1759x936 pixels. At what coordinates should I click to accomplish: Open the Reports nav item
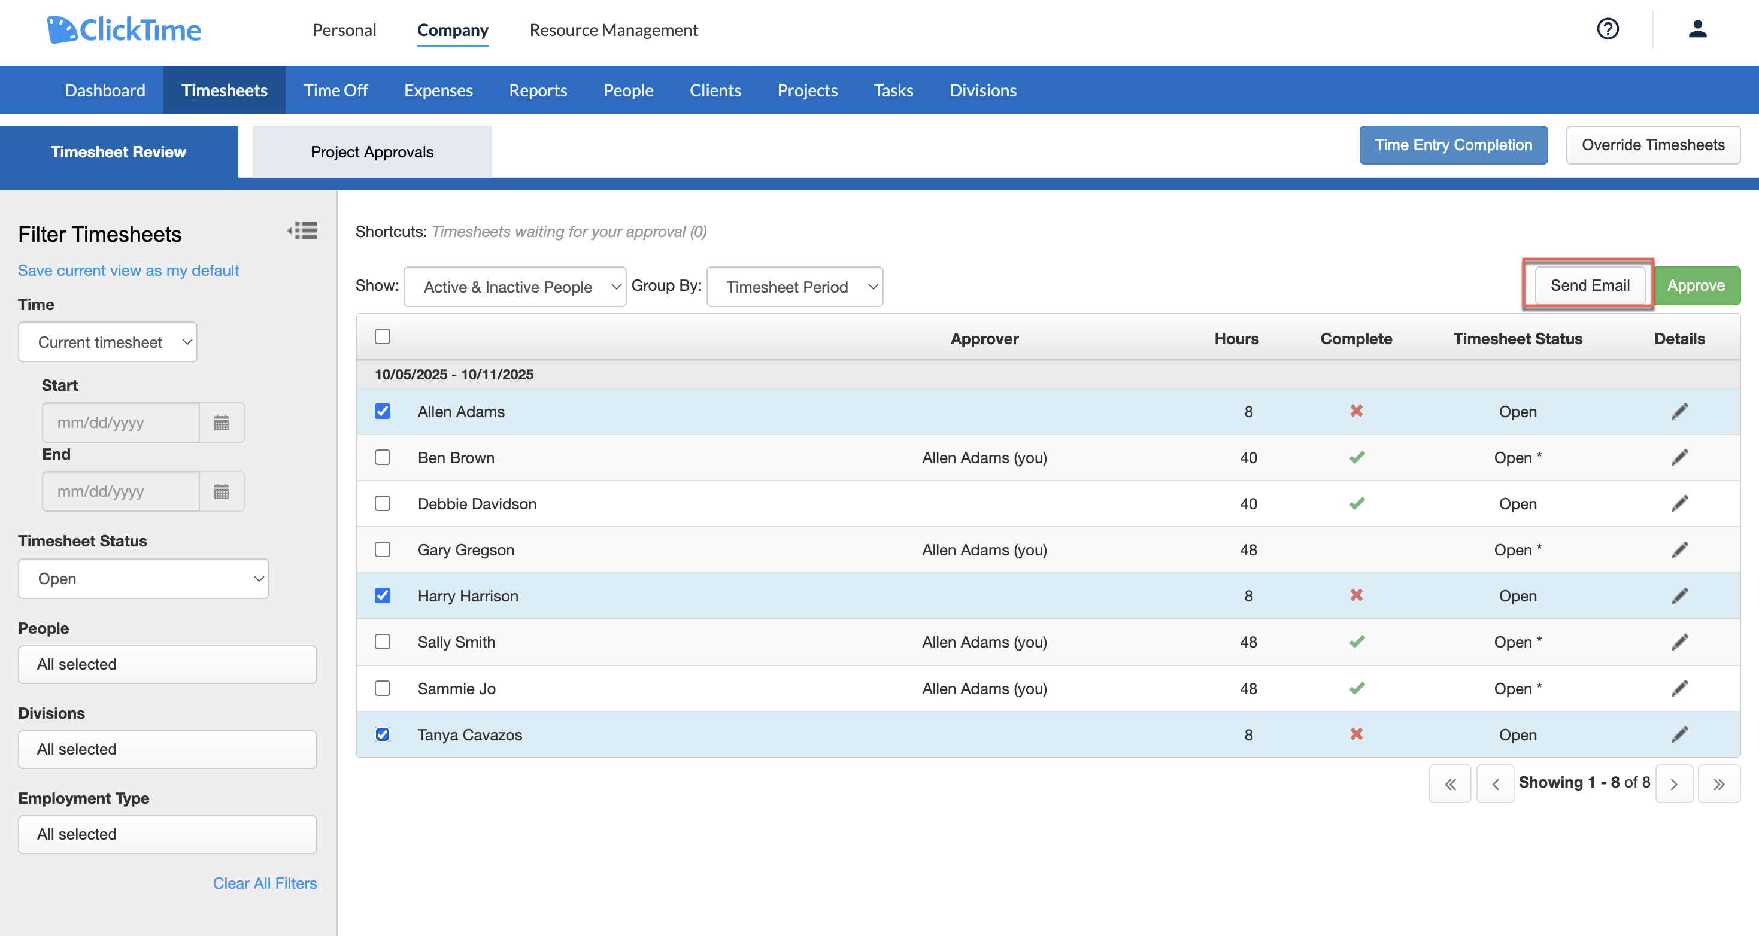click(538, 90)
